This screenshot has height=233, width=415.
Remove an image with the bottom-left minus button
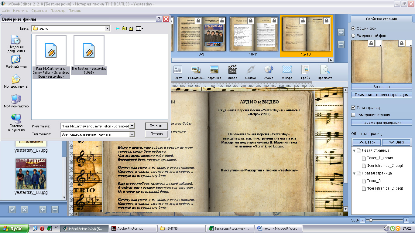(55, 209)
